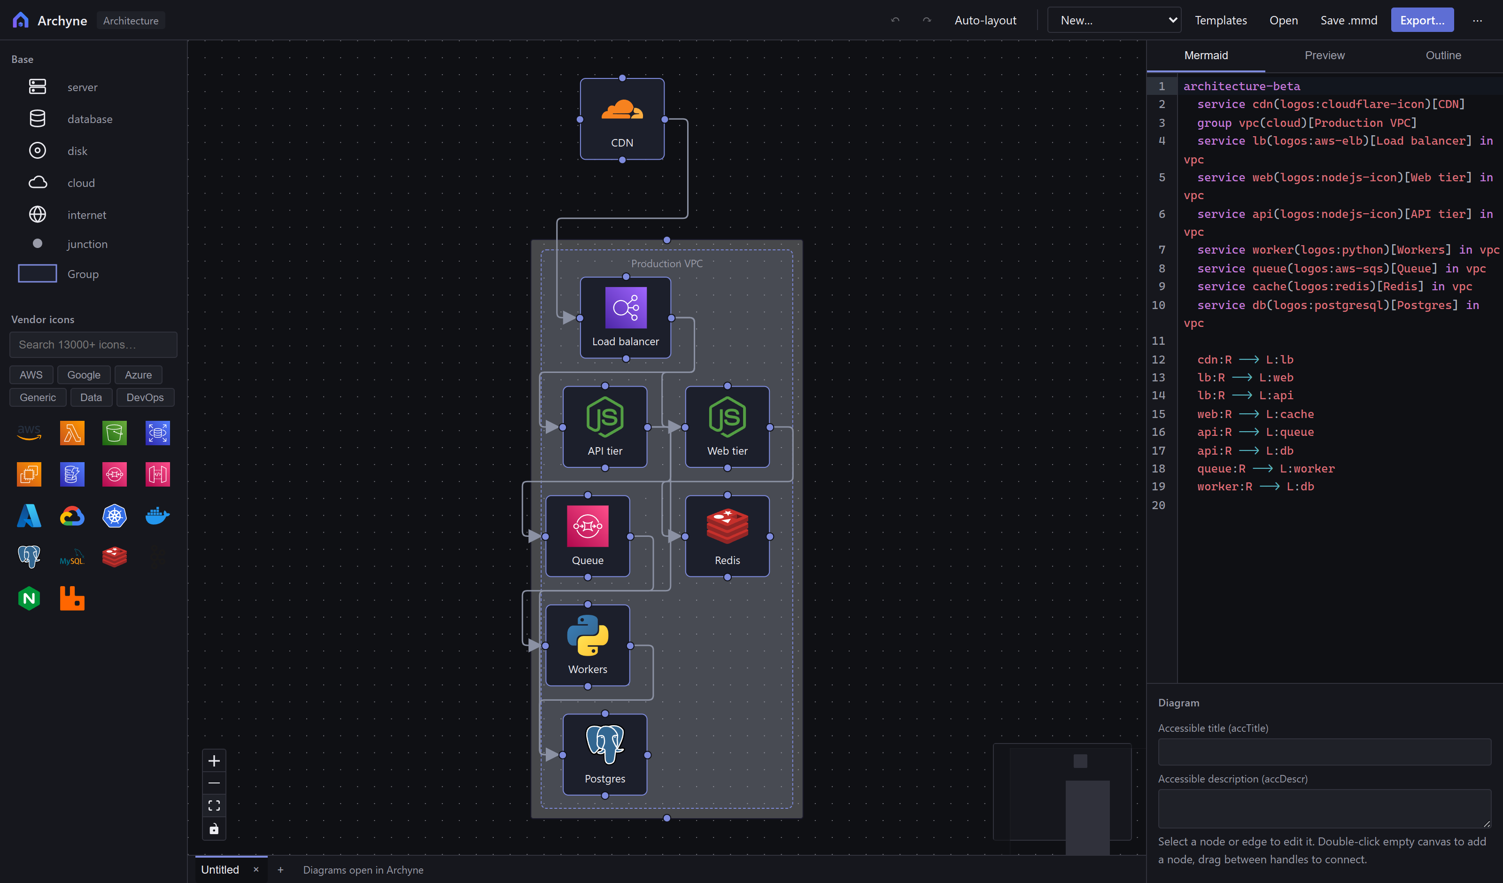1503x883 pixels.
Task: Click the minimap overview thumbnail
Action: pyautogui.click(x=1061, y=792)
